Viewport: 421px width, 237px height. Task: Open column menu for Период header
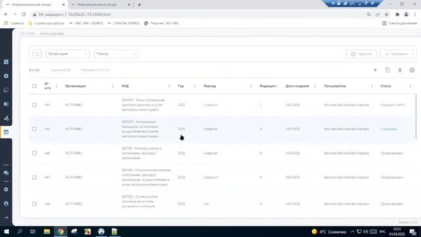(x=251, y=86)
